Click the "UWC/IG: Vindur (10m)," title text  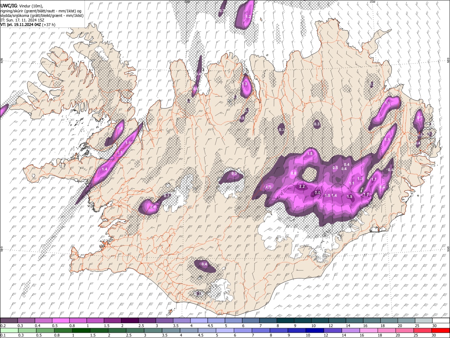point(21,6)
